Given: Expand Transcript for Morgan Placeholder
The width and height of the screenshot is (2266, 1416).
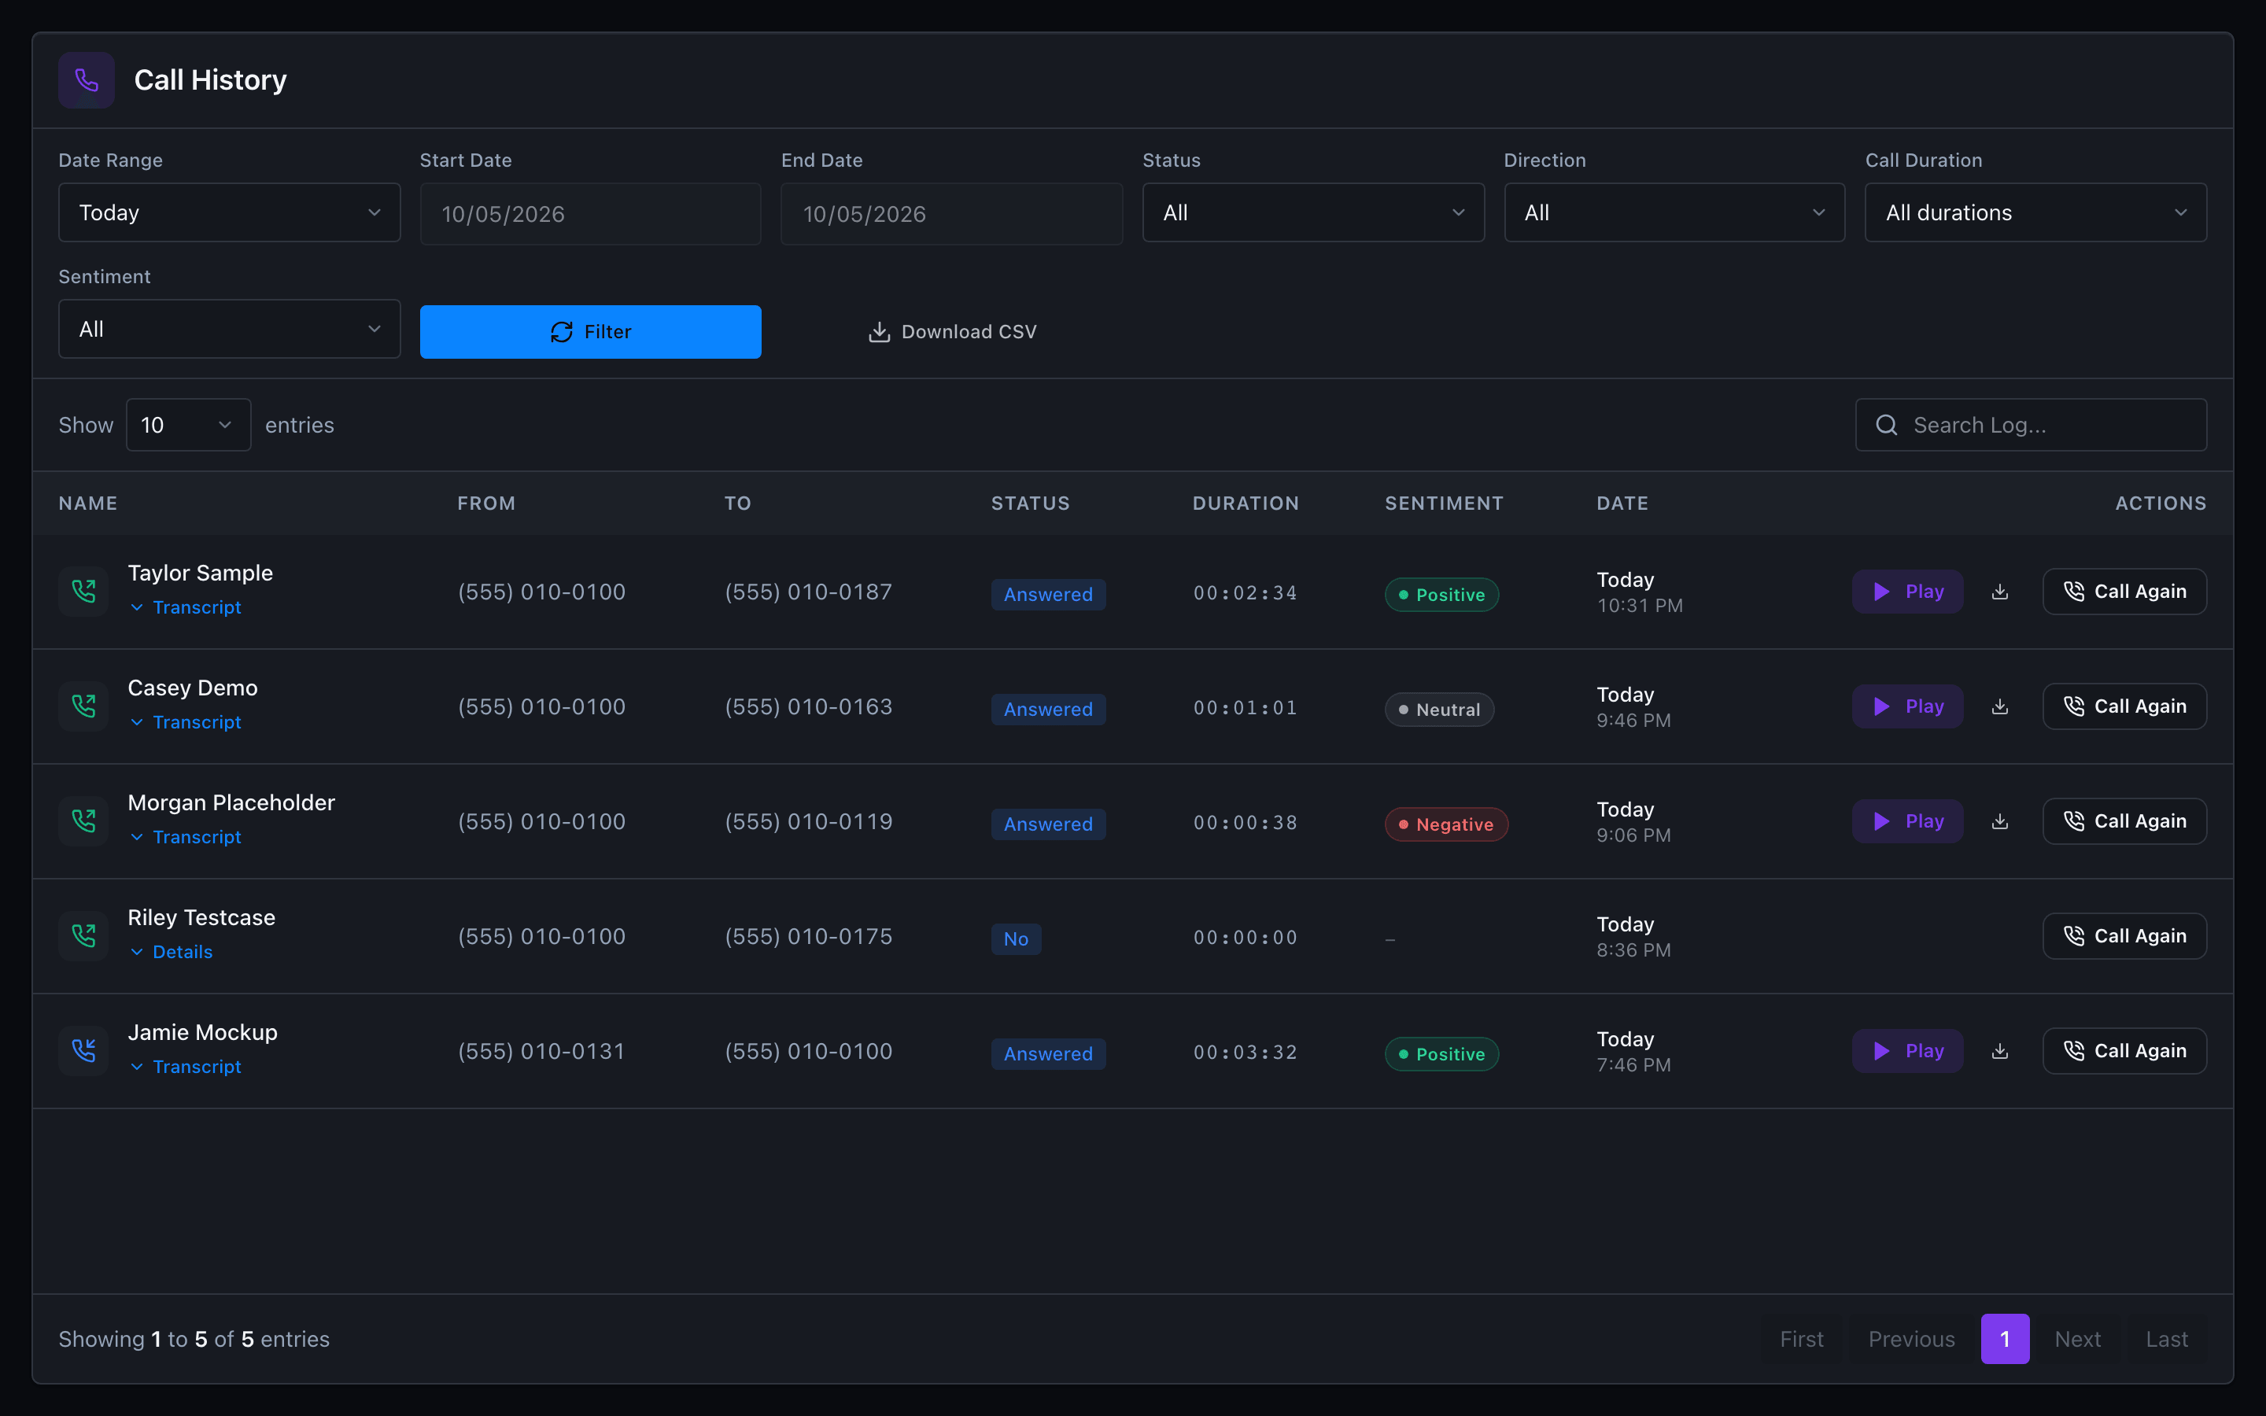Looking at the screenshot, I should (x=186, y=837).
